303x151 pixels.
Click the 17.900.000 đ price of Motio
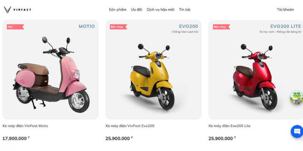click(x=15, y=138)
